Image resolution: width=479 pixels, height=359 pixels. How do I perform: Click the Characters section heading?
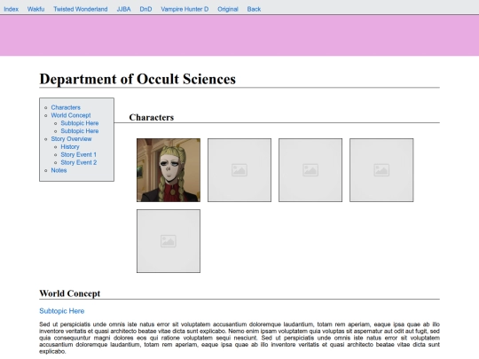click(x=152, y=118)
